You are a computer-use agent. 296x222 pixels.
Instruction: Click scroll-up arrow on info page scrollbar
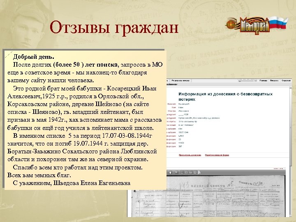pos(291,88)
